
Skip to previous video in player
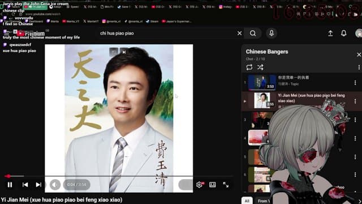click(x=25, y=185)
